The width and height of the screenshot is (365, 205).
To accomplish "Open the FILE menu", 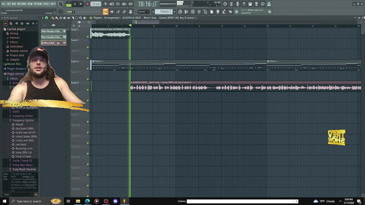I will [3, 4].
